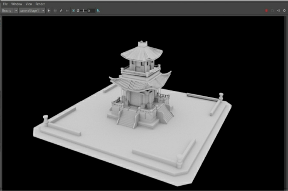Viewport: 288px width, 191px height.
Task: Open the Render menu
Action: coord(40,4)
